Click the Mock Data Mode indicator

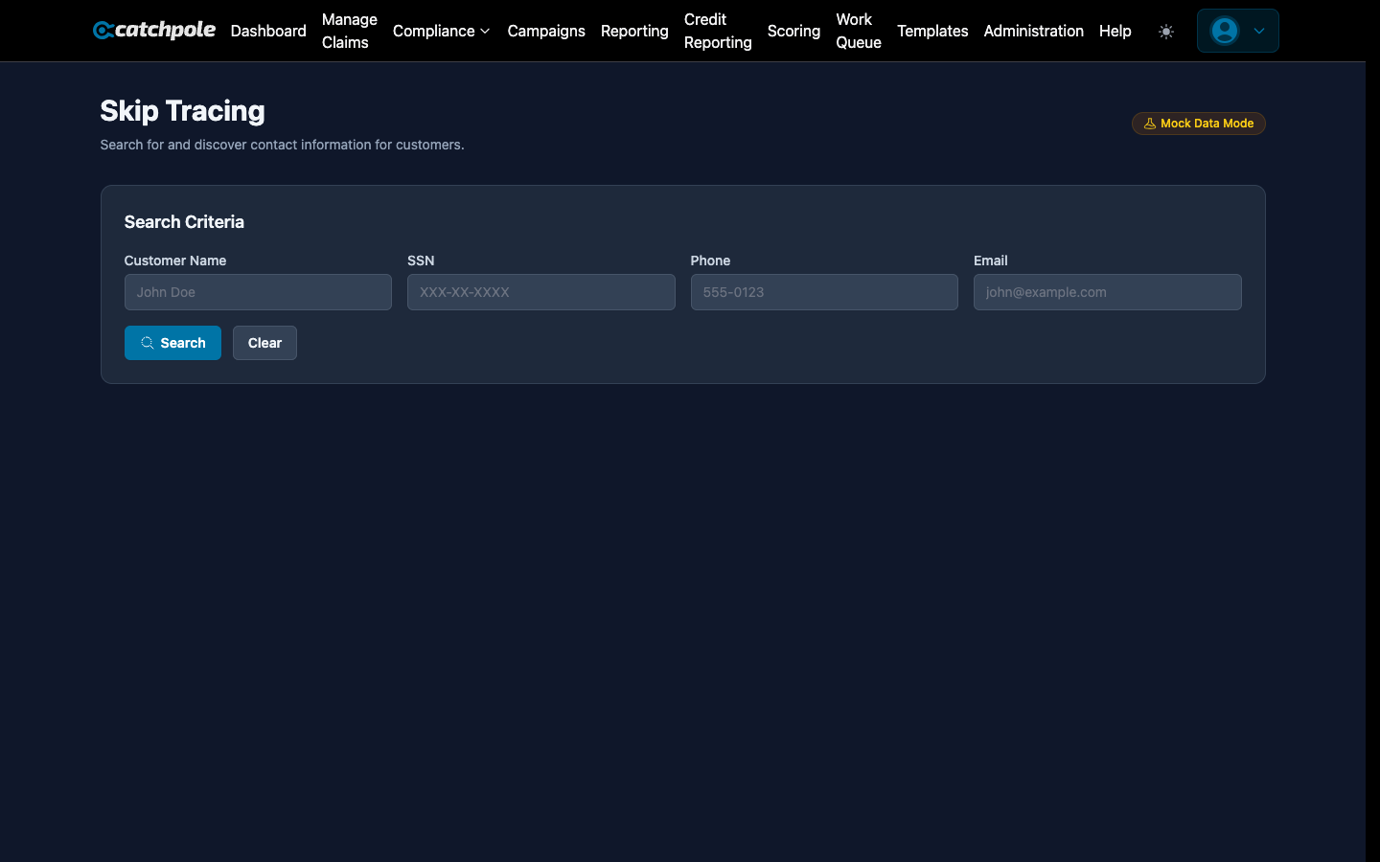coord(1198,123)
